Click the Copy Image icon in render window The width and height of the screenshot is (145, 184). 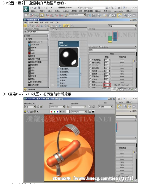[x=28, y=112]
